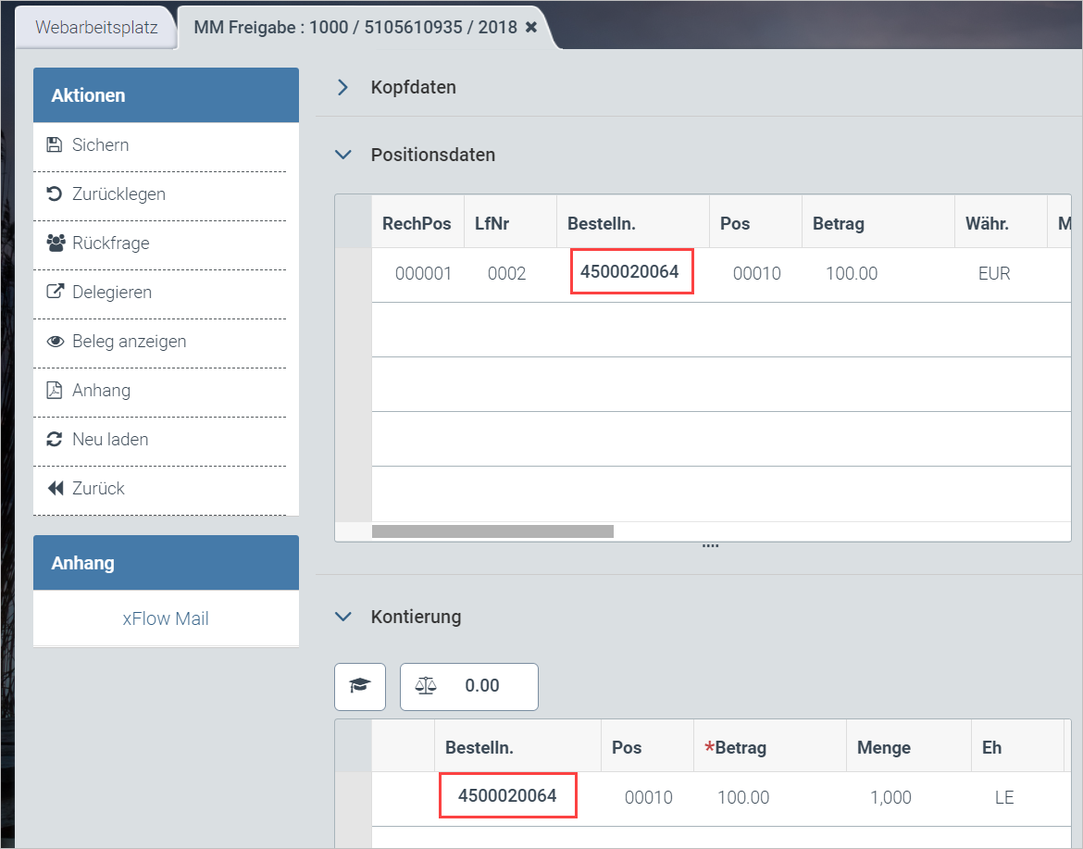Image resolution: width=1083 pixels, height=849 pixels.
Task: Click order number 4500020064 in Positionsdaten
Action: click(629, 272)
